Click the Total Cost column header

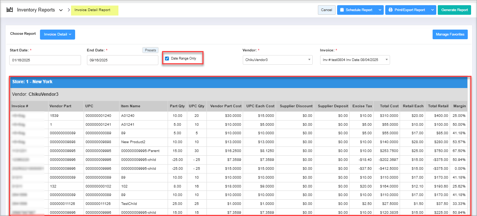click(x=389, y=106)
